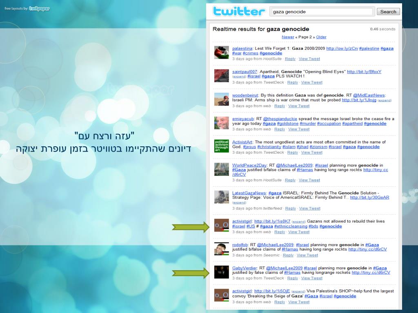View Tweet for palaestina's post
The height and width of the screenshot is (313, 418).
point(309,59)
